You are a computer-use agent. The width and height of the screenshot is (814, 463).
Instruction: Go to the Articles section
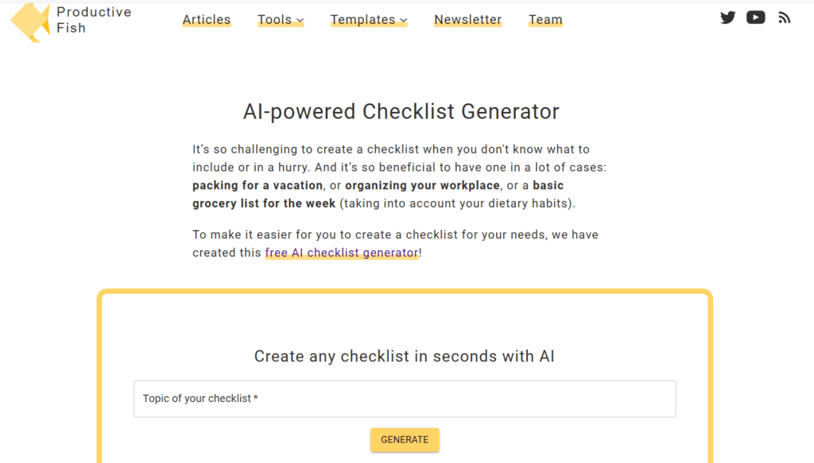(207, 19)
